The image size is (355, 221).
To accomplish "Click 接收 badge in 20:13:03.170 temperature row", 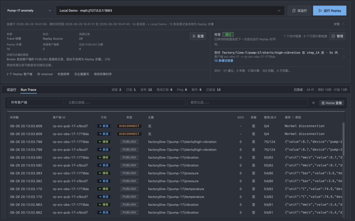I will click(x=104, y=189).
